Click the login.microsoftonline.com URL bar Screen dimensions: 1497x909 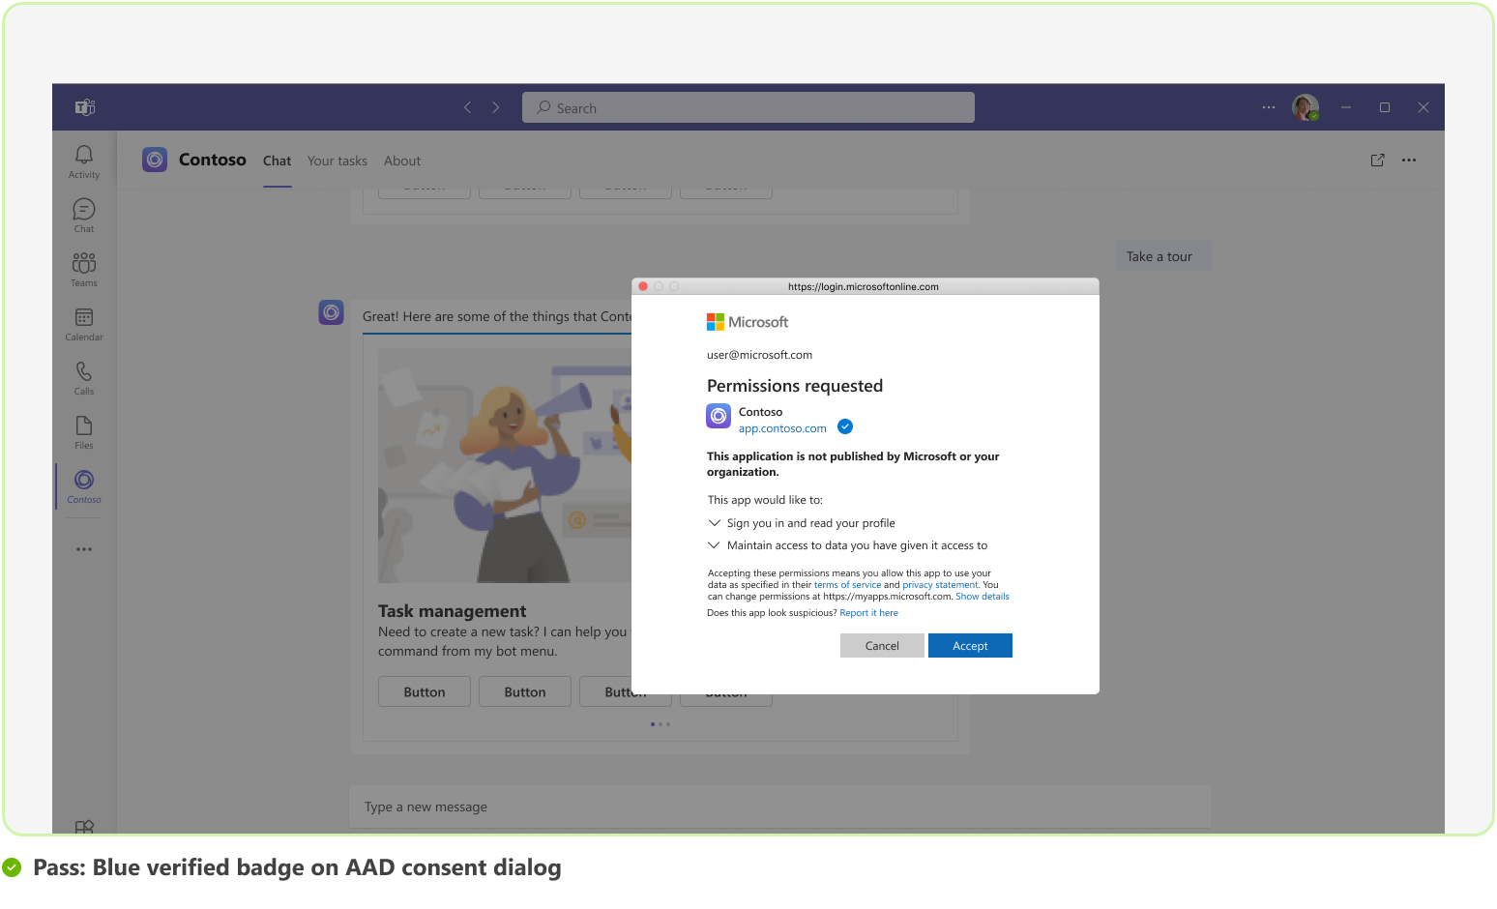pyautogui.click(x=864, y=286)
